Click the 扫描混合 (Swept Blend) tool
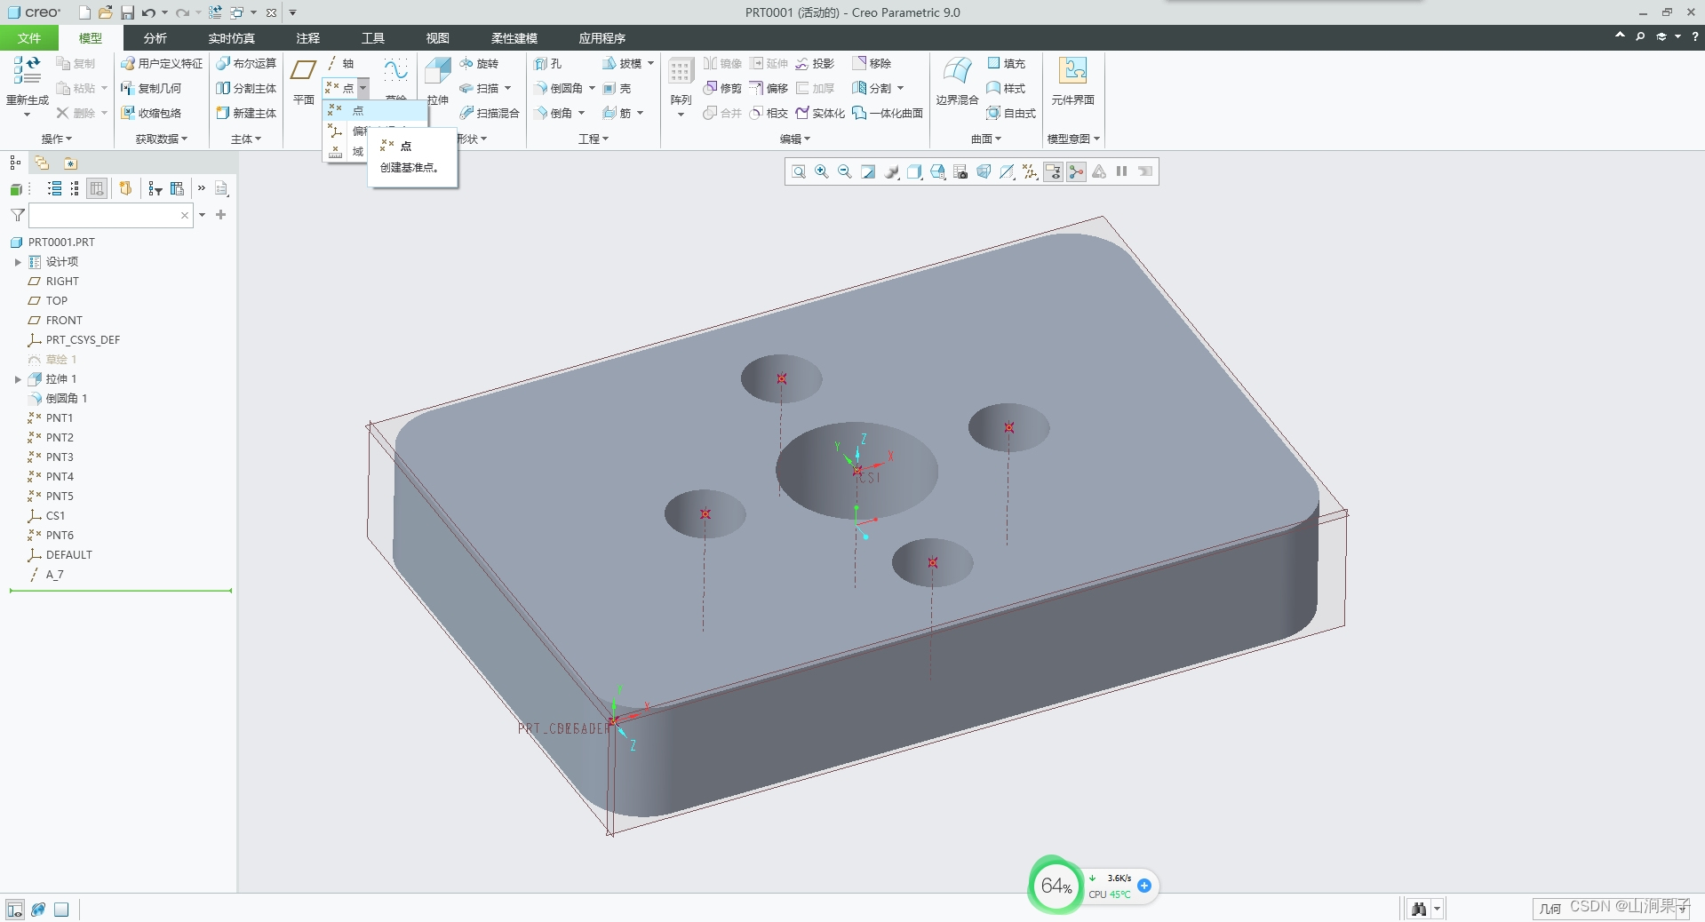The width and height of the screenshot is (1705, 922). pos(490,113)
